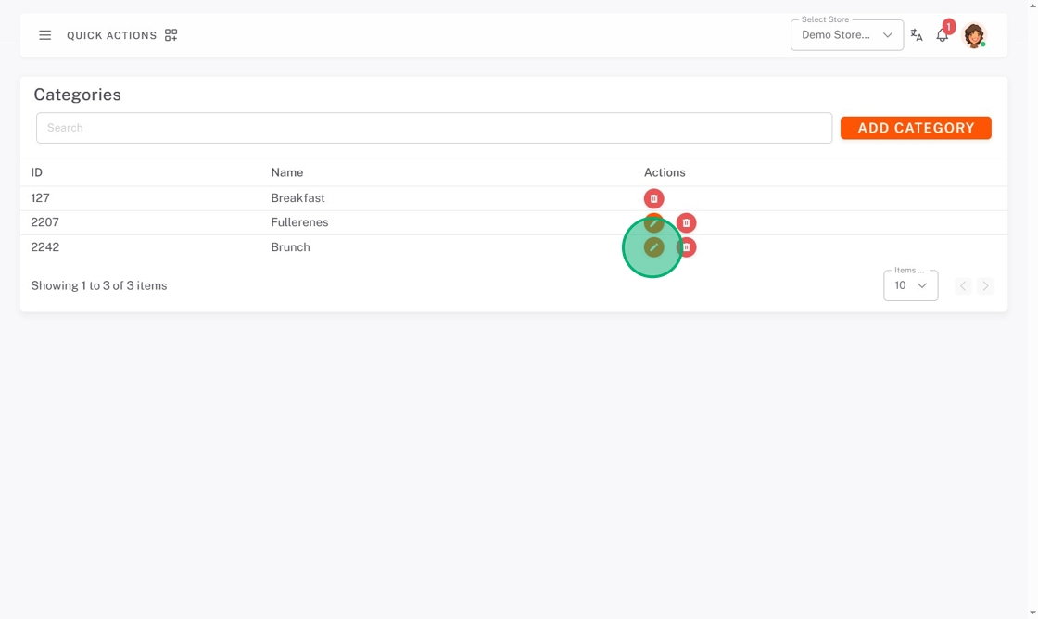This screenshot has height=619, width=1038.
Task: Sort by the ID column header
Action: click(36, 172)
